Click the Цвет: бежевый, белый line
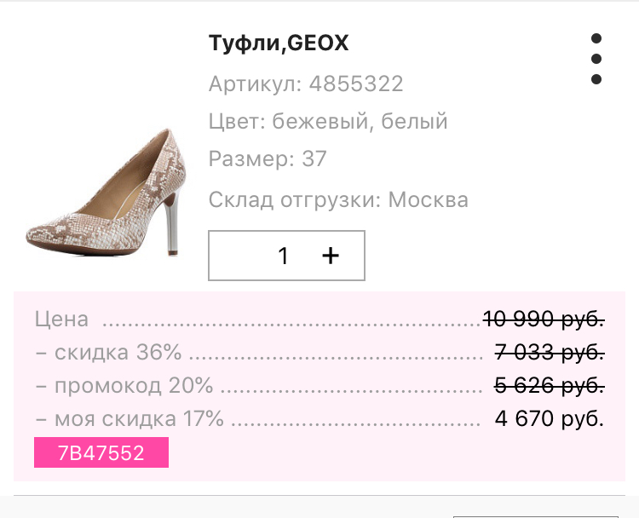 [328, 121]
